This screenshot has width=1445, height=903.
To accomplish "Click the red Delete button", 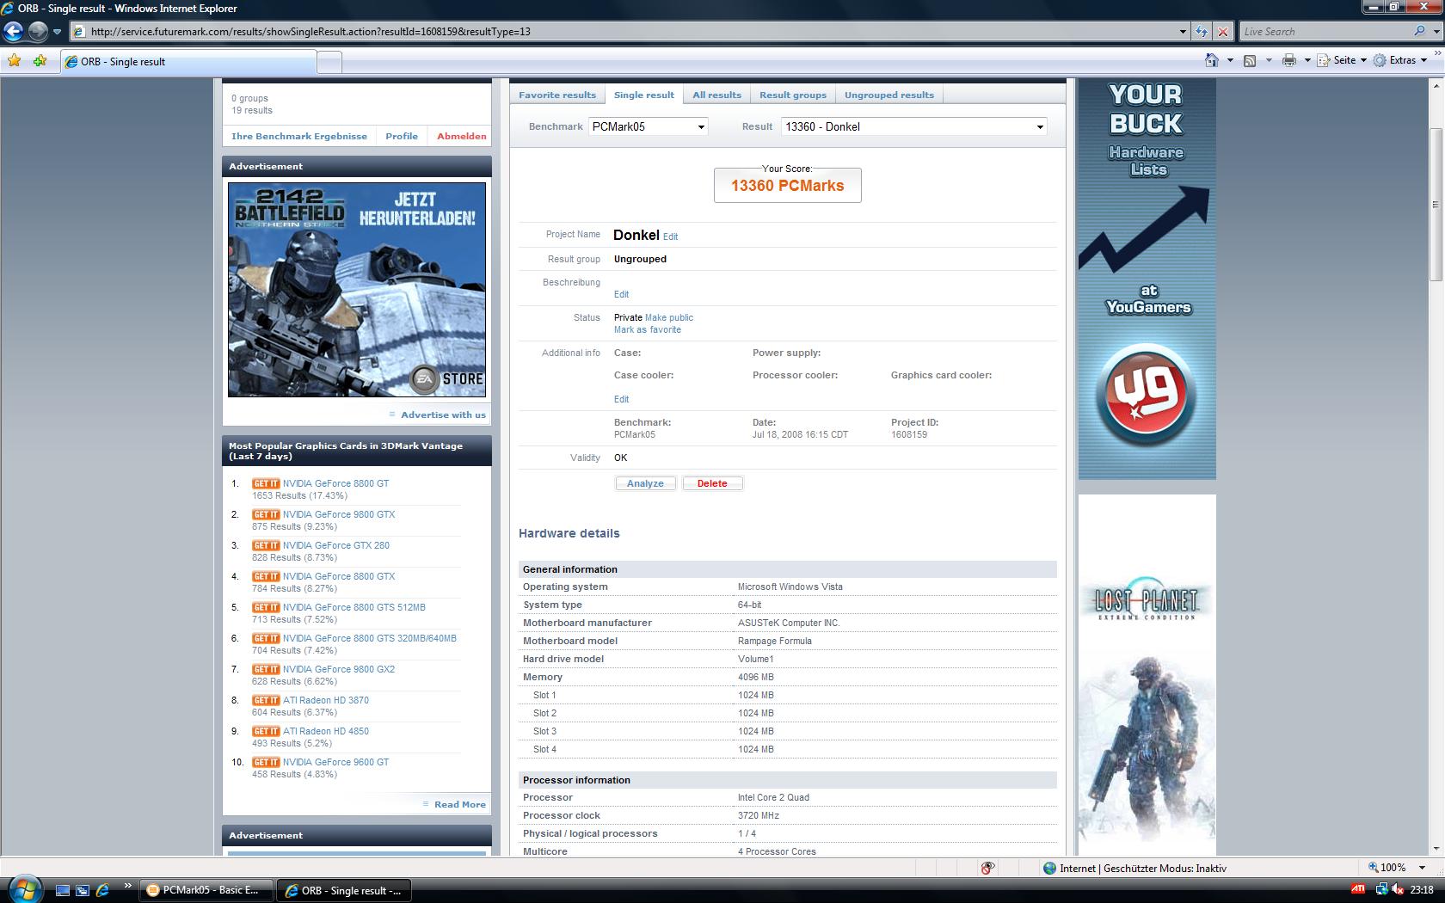I will click(712, 483).
